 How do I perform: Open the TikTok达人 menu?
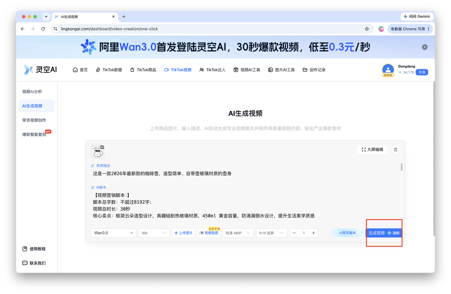[x=212, y=70]
